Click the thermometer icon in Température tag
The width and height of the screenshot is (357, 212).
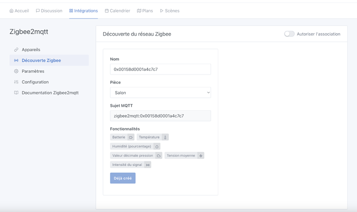coord(165,137)
